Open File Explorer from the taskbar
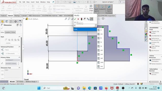The width and height of the screenshot is (162, 91). (84, 88)
